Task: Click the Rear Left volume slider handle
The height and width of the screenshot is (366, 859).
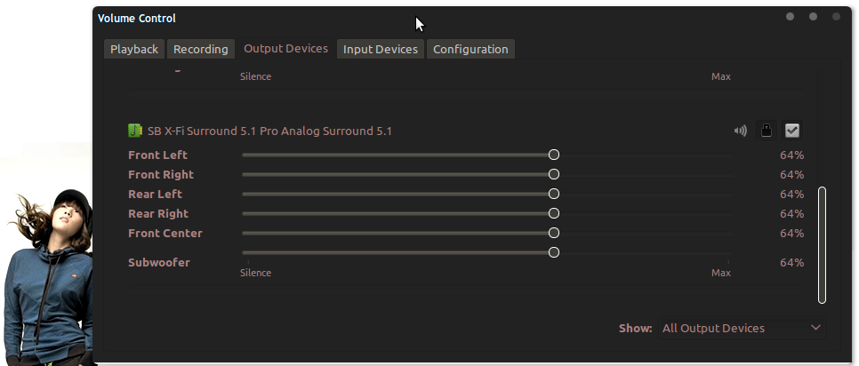Action: 554,194
